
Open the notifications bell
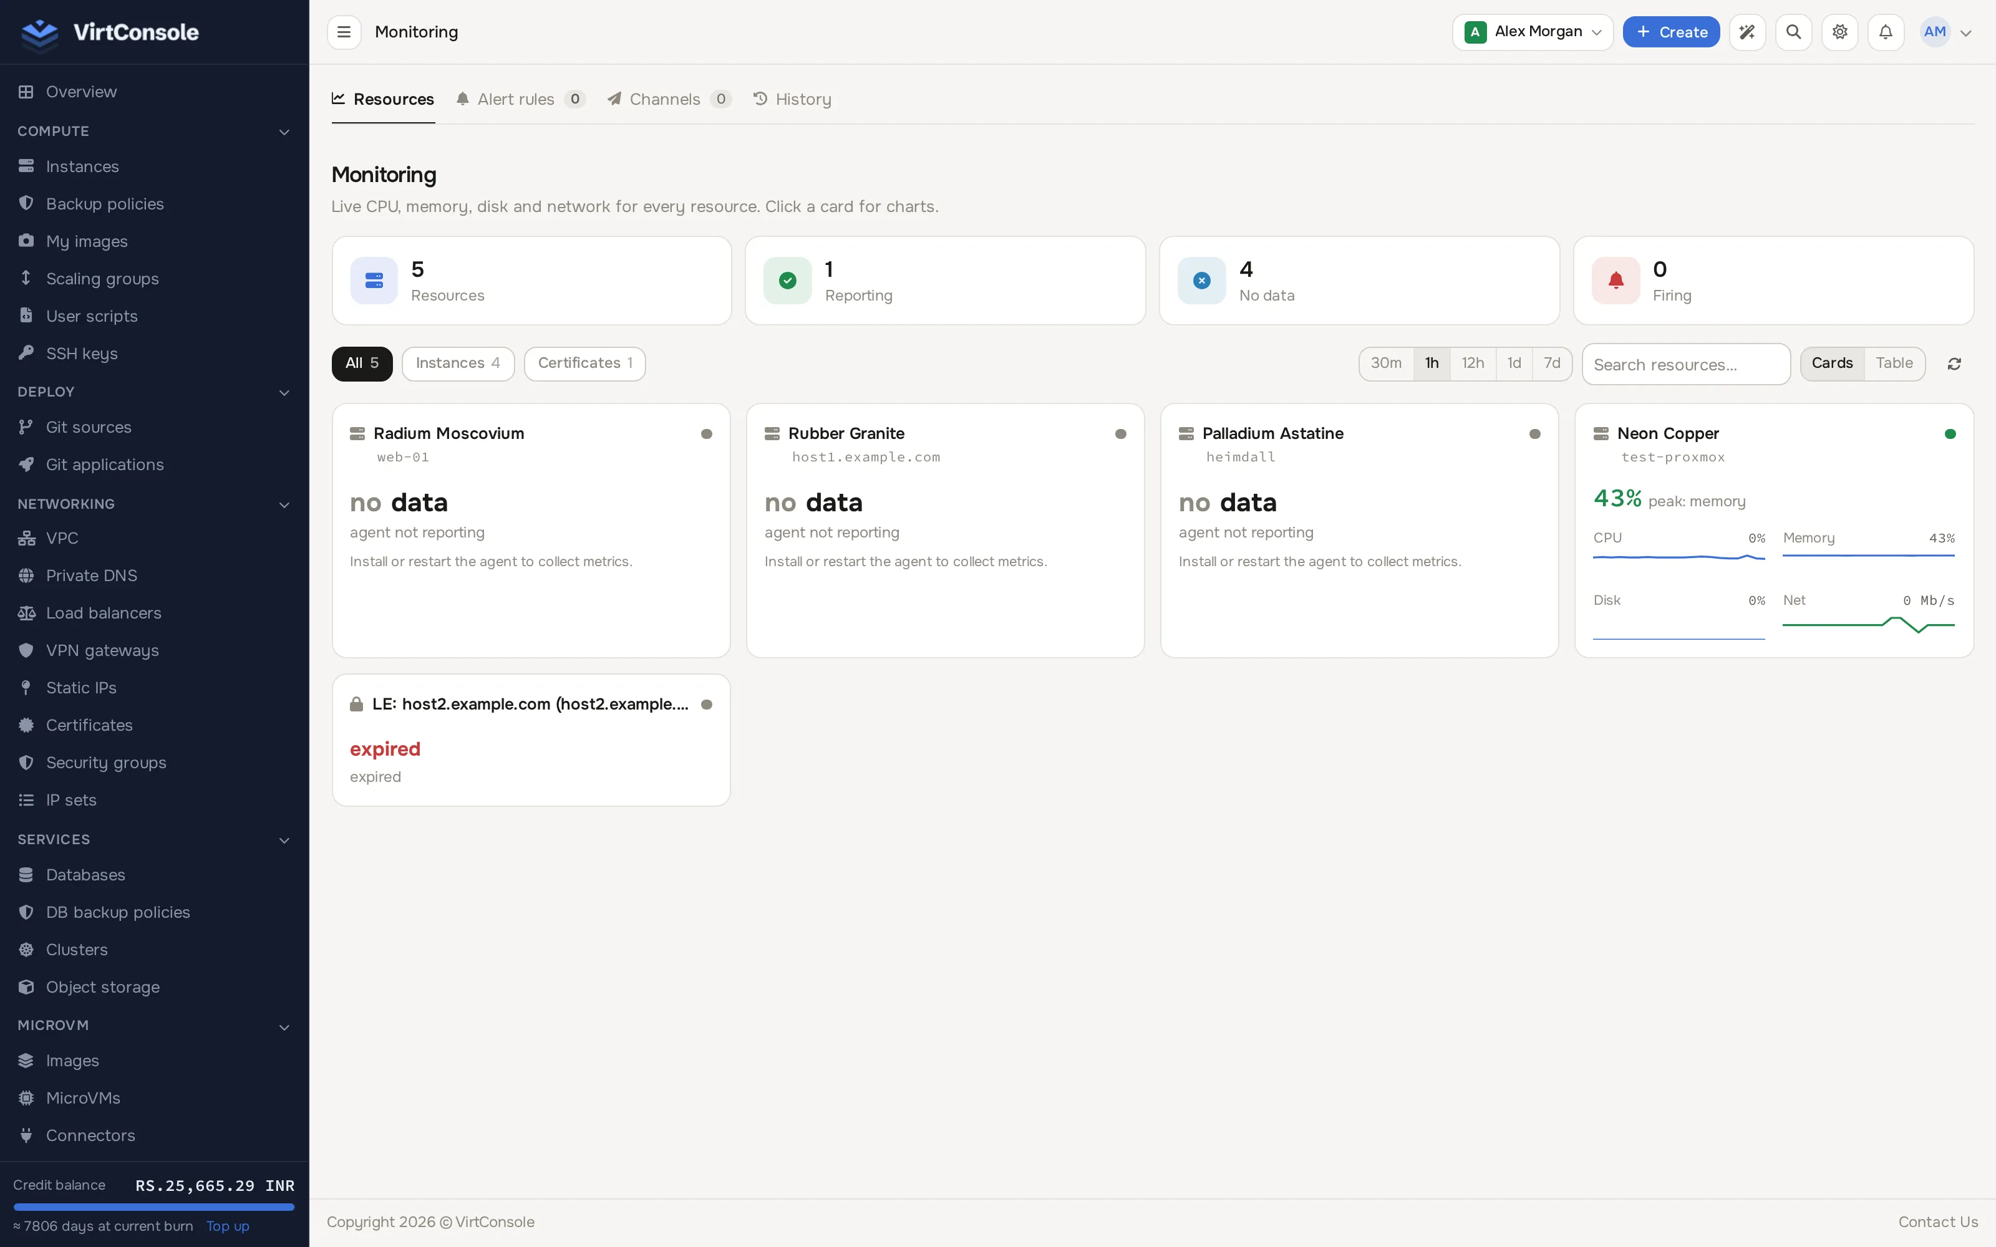click(1886, 32)
